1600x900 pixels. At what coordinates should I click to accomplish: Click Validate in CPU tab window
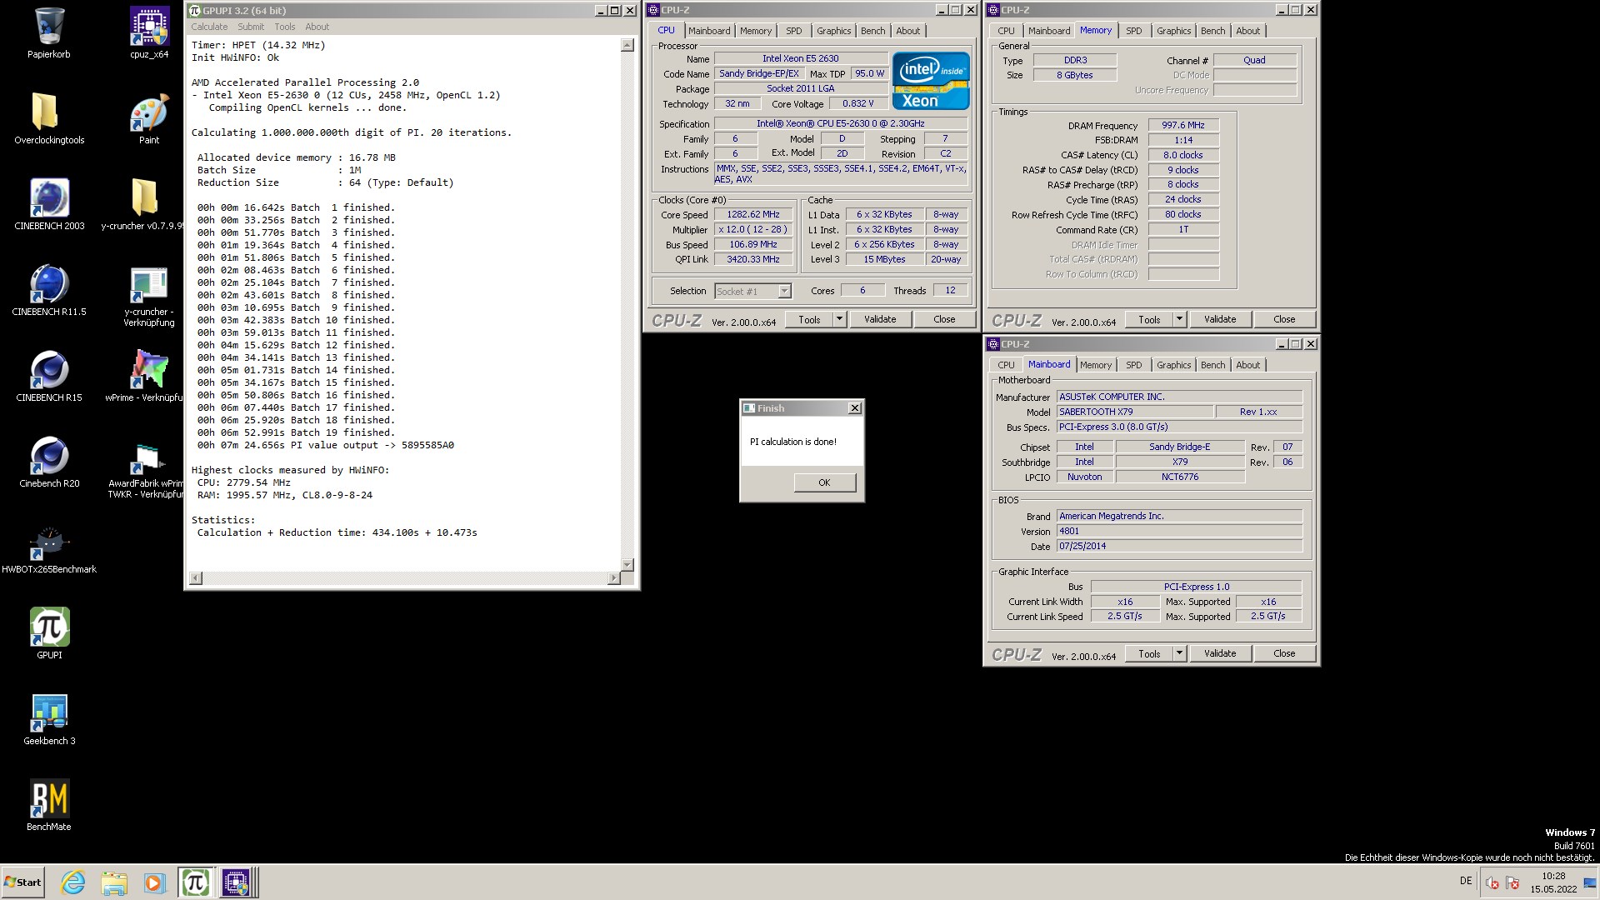[x=880, y=319]
